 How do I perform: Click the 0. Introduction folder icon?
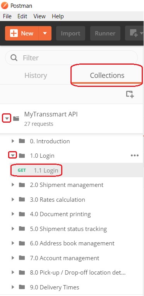[x=22, y=141]
